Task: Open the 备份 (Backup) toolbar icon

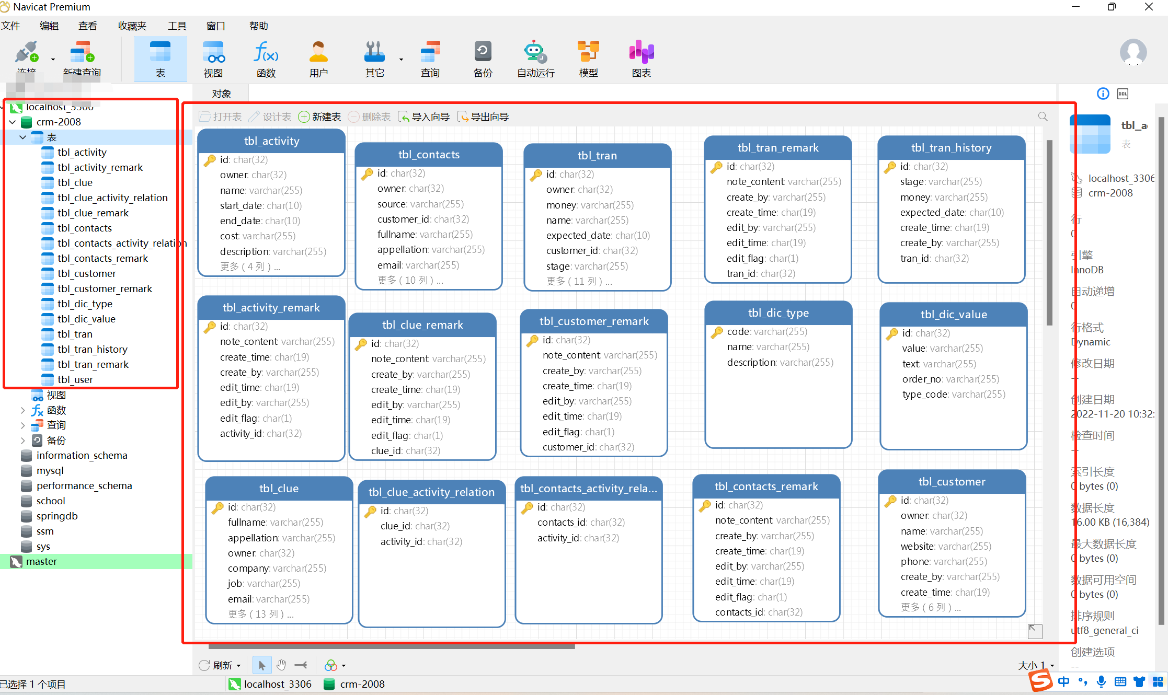Action: 482,59
